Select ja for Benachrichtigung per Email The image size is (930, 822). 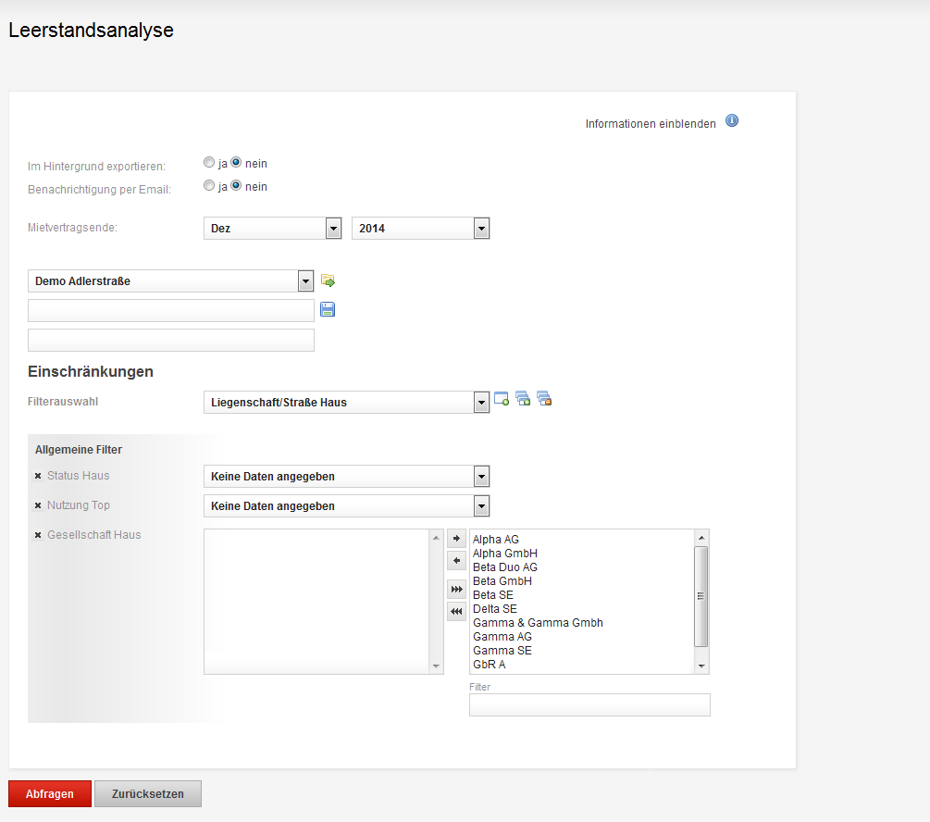click(x=209, y=185)
